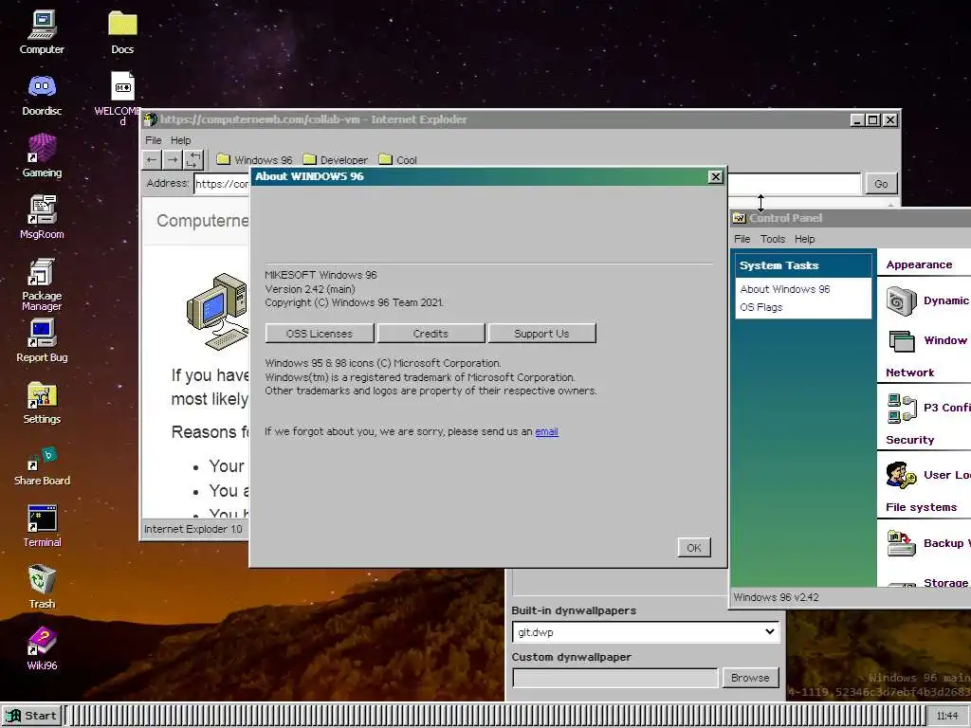This screenshot has width=971, height=728.
Task: Open File menu in Internet Exploder
Action: click(153, 140)
